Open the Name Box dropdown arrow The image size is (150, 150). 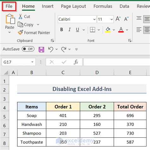(32, 62)
